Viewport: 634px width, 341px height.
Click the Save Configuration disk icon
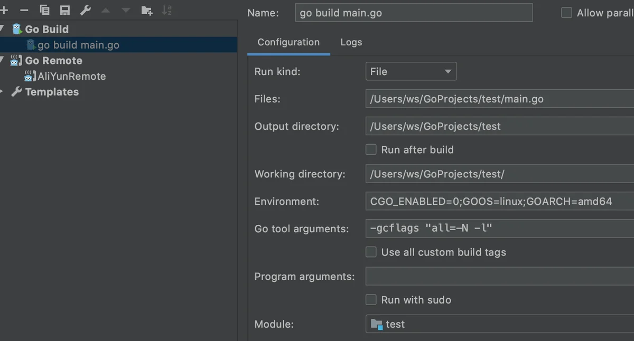pos(65,10)
